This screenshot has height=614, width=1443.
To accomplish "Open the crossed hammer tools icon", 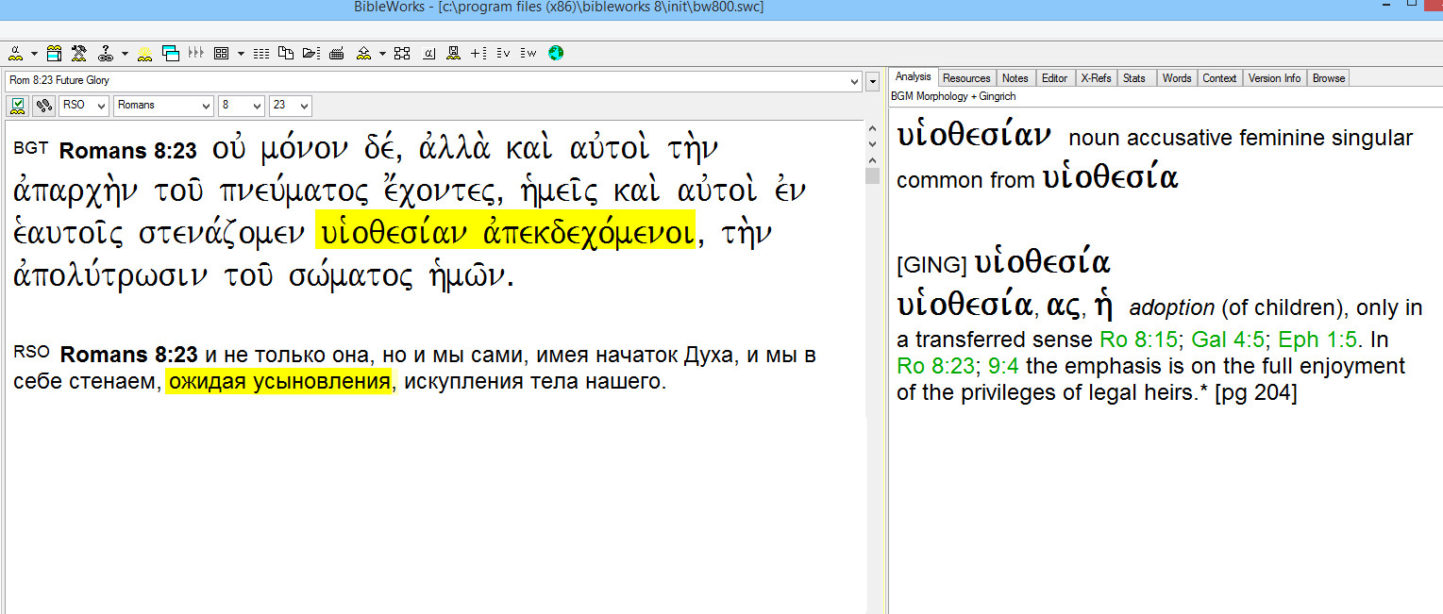I will pyautogui.click(x=79, y=53).
